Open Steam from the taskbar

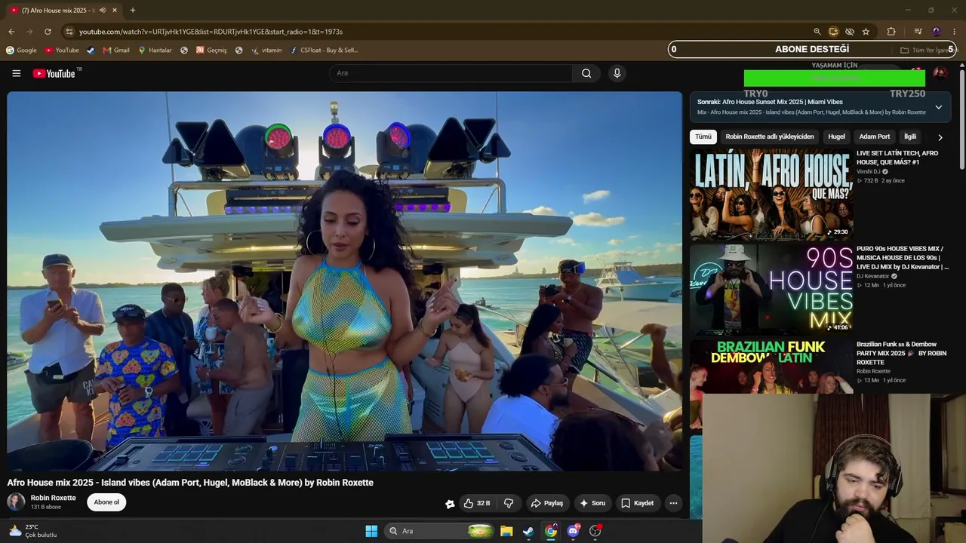pyautogui.click(x=528, y=531)
